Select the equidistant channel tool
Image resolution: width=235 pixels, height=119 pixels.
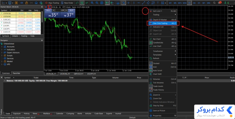(148, 3)
